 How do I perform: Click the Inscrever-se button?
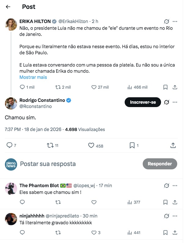143,102
